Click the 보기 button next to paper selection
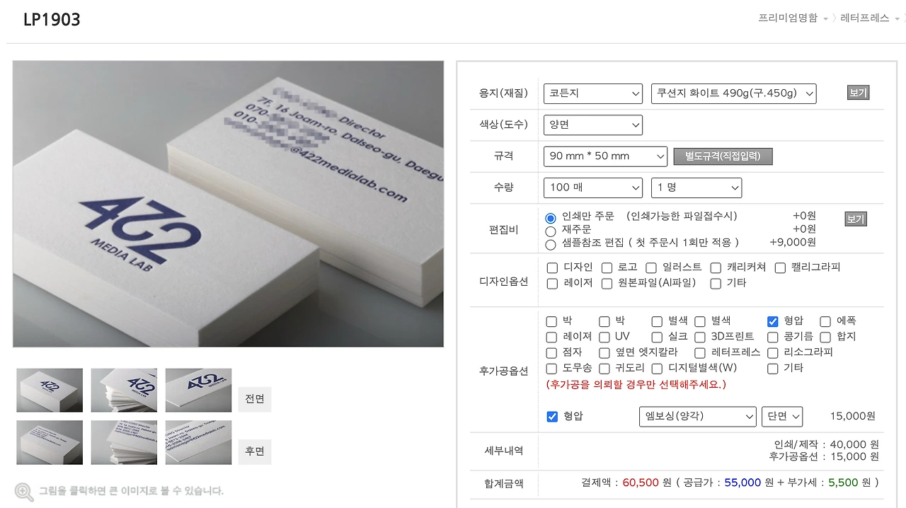 [x=858, y=93]
